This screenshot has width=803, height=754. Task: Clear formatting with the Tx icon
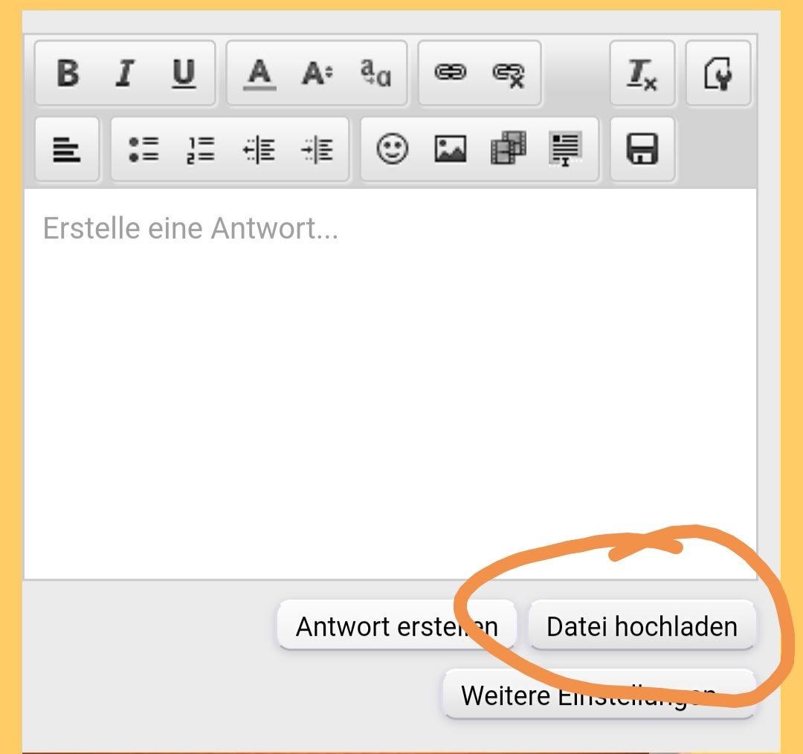click(x=642, y=73)
